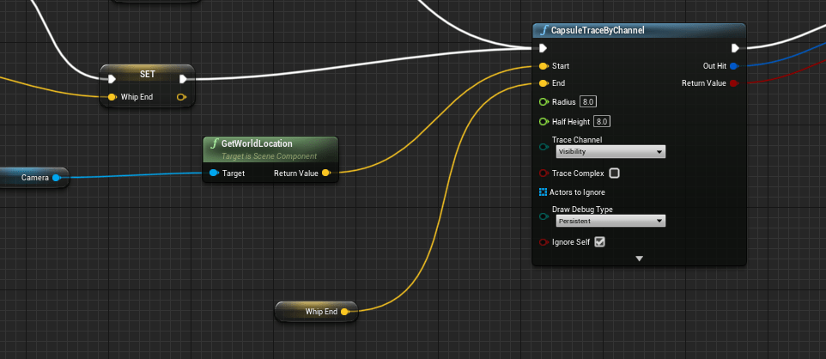Click the GetWorldLocation Target input pin

point(214,173)
